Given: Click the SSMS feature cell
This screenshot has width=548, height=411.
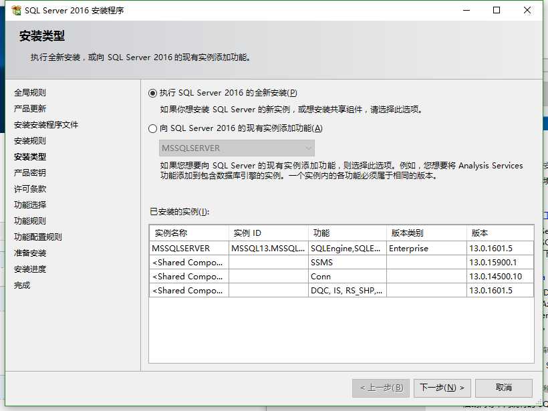Looking at the screenshot, I should coord(348,263).
